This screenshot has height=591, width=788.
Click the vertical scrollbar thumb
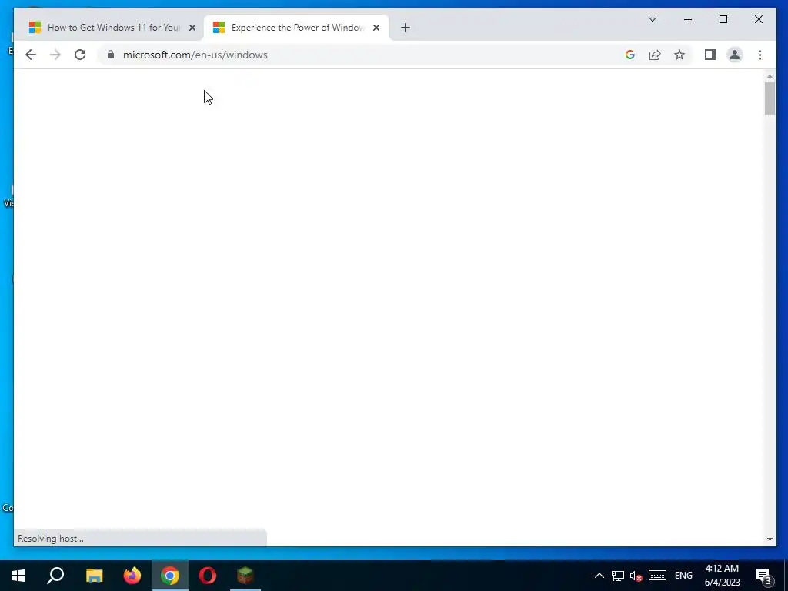[x=770, y=98]
